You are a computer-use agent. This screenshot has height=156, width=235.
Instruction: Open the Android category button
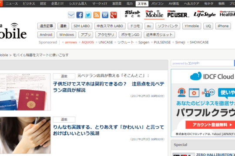click(46, 35)
